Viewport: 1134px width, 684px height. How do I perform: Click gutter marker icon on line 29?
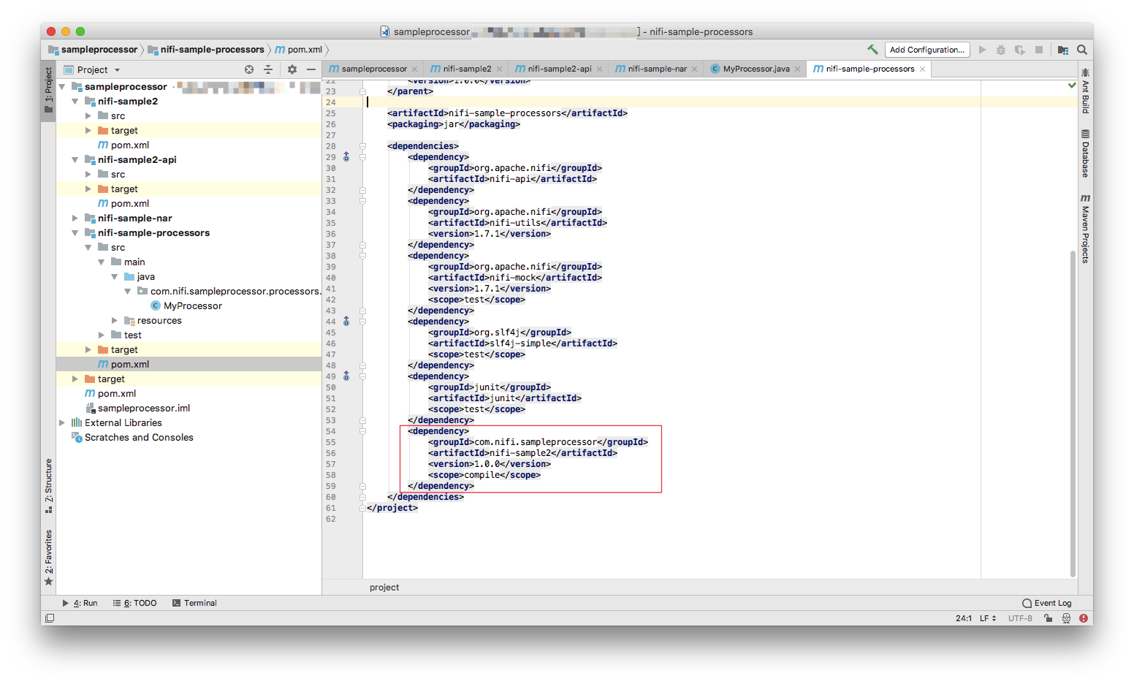pos(346,157)
